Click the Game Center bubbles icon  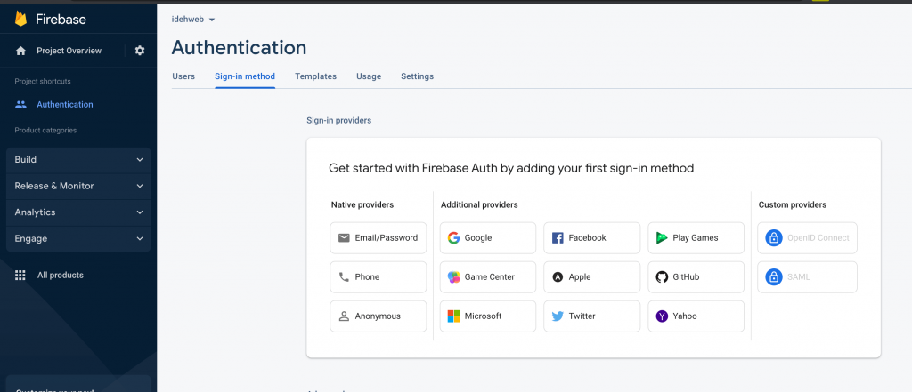coord(453,277)
